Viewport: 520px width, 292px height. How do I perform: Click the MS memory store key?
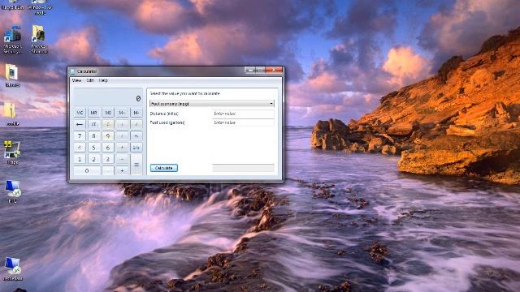click(x=108, y=113)
